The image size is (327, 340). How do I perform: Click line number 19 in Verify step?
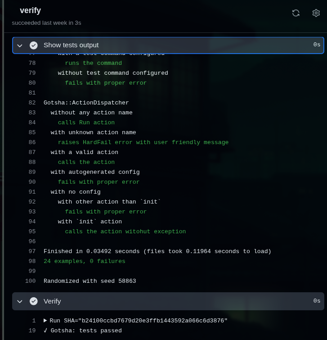coord(32,331)
